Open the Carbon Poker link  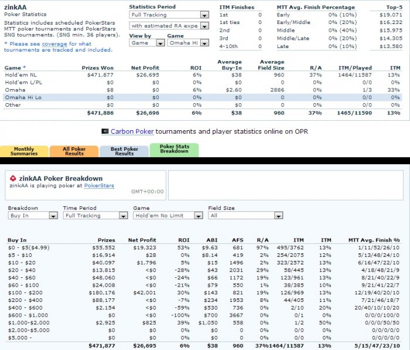132,131
